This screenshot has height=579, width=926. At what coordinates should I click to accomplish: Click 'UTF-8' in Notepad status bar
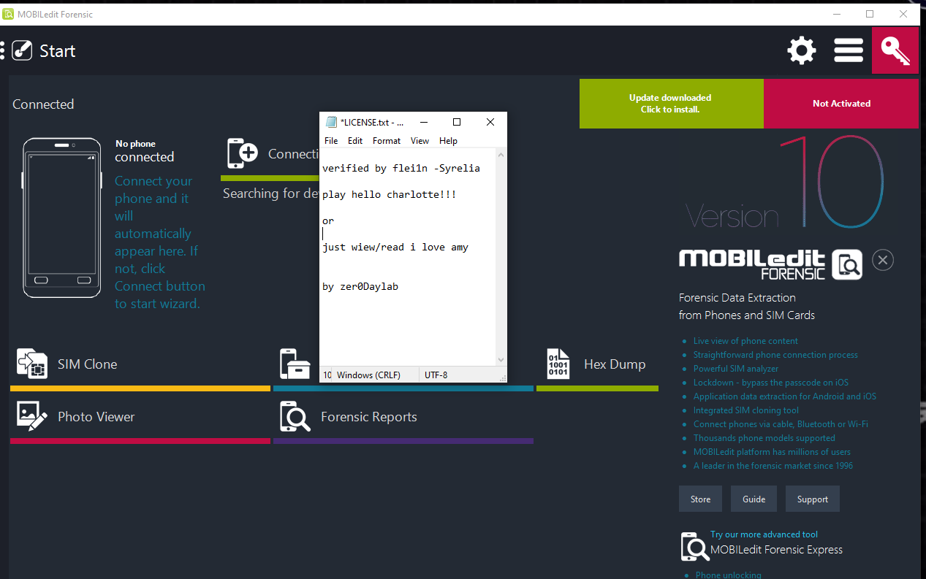(x=436, y=375)
